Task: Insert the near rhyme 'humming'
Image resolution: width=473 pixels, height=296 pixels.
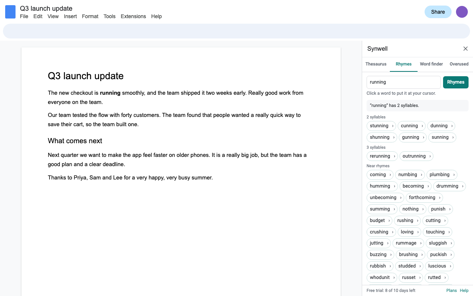Action: pos(380,186)
